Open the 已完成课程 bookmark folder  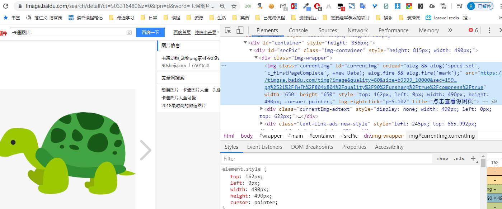click(271, 18)
